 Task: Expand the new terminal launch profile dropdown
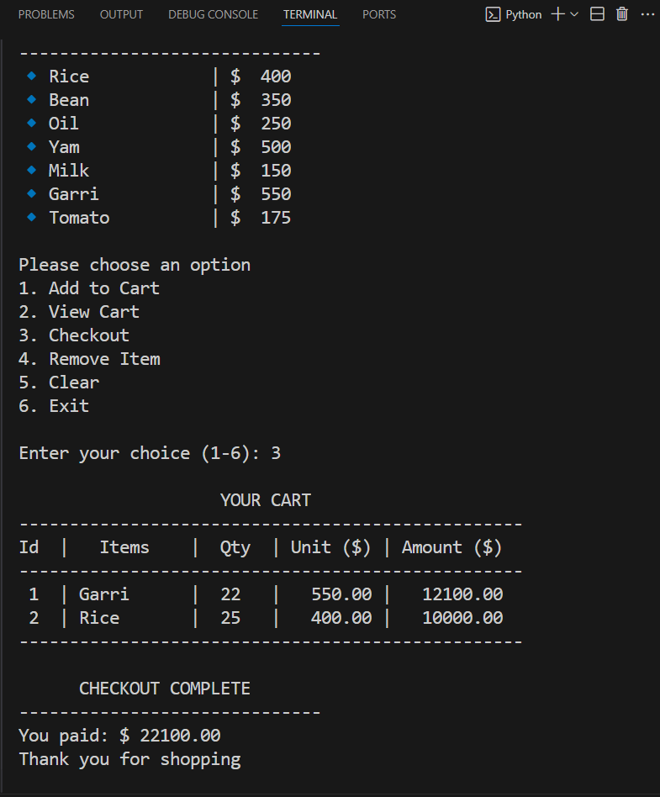574,14
